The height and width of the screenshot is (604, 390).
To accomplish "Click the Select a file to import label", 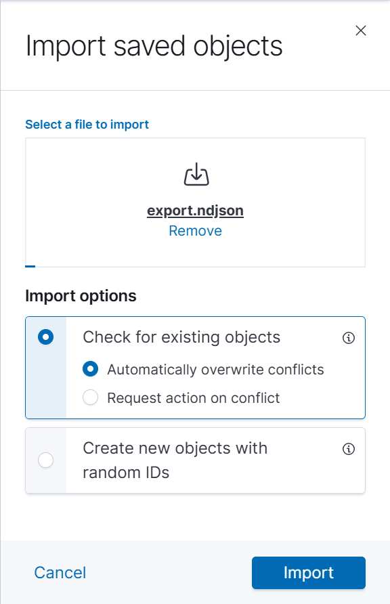I will pyautogui.click(x=87, y=125).
